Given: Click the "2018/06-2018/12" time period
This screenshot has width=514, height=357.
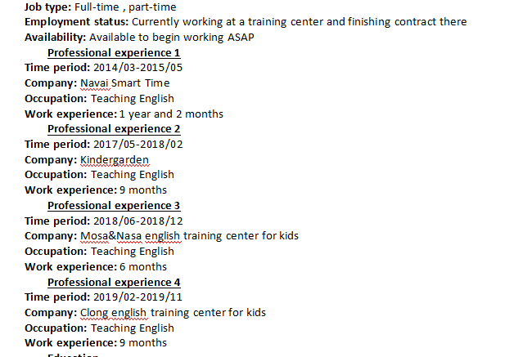Looking at the screenshot, I should pyautogui.click(x=138, y=221).
